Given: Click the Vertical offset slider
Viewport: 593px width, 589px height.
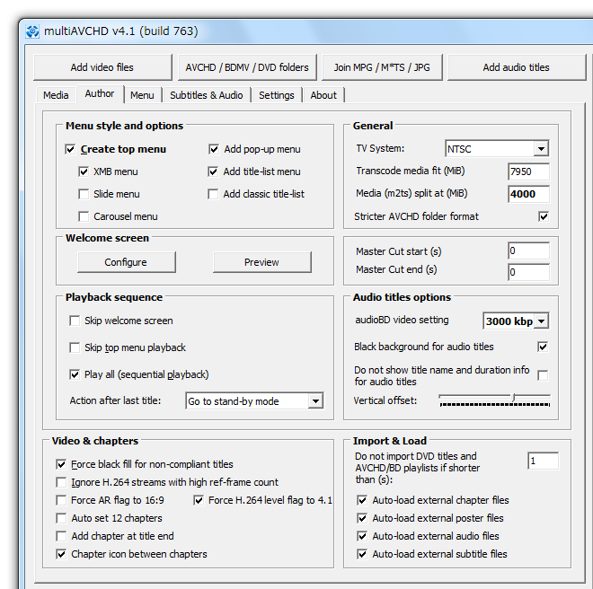Looking at the screenshot, I should point(495,400).
